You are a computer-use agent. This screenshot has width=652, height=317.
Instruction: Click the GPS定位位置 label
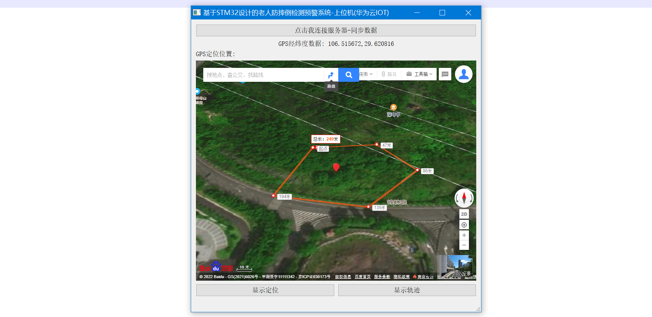[215, 54]
